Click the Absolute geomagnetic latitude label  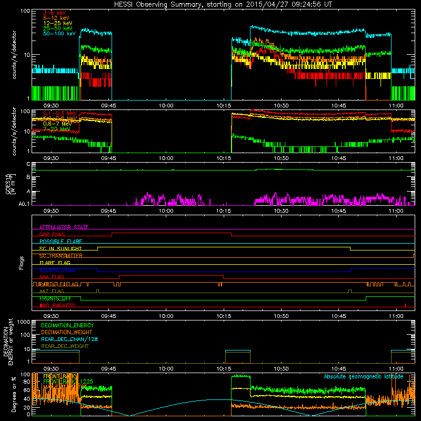coord(364,377)
